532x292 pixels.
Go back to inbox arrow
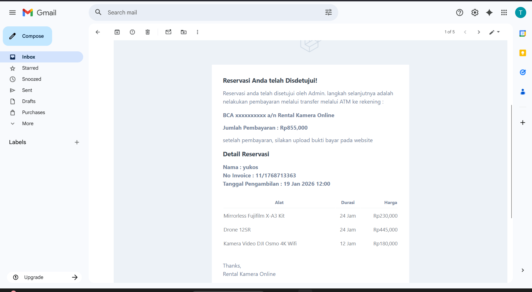(98, 32)
